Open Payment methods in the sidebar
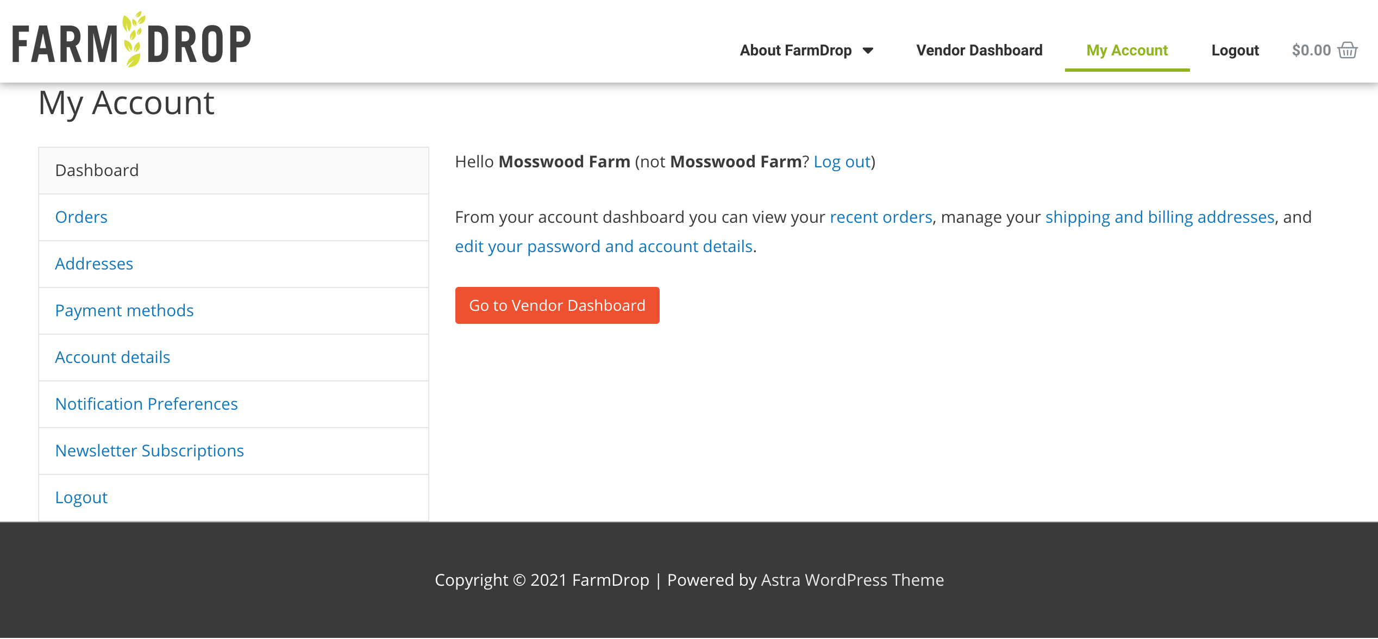The height and width of the screenshot is (639, 1378). [x=124, y=310]
